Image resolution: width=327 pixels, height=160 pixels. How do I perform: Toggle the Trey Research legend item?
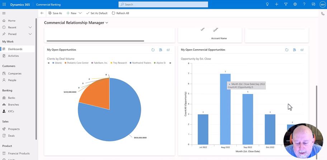(x=119, y=63)
